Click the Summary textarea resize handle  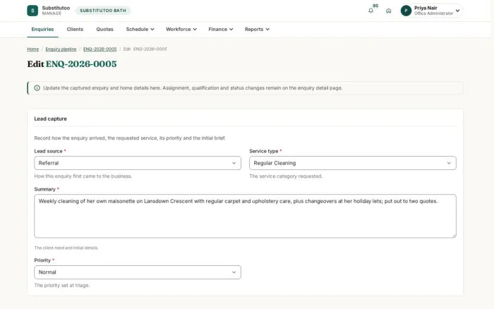[454, 236]
